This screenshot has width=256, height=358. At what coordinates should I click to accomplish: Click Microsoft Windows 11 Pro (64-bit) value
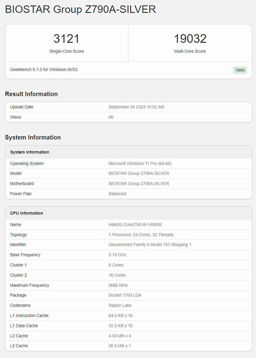point(140,163)
